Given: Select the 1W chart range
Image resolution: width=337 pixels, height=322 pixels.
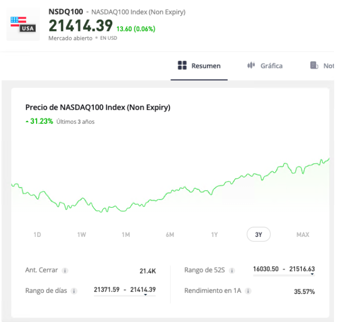Looking at the screenshot, I should (82, 234).
